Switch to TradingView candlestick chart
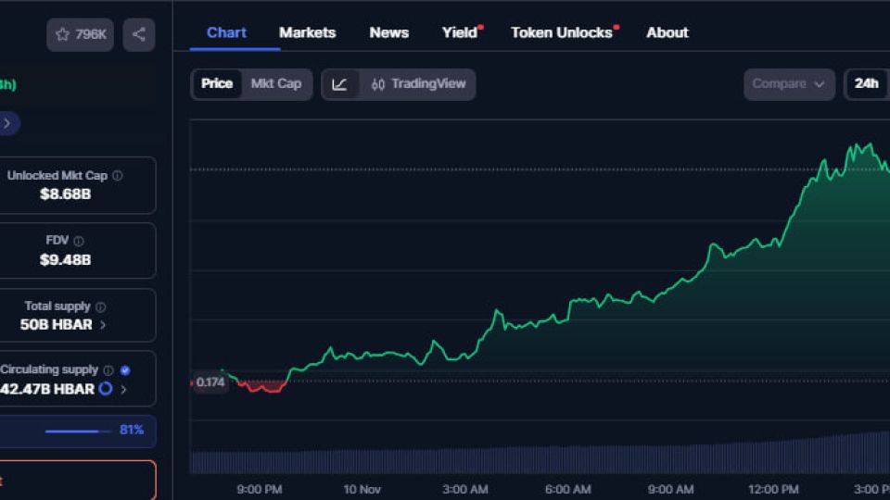890x500 pixels. [418, 84]
